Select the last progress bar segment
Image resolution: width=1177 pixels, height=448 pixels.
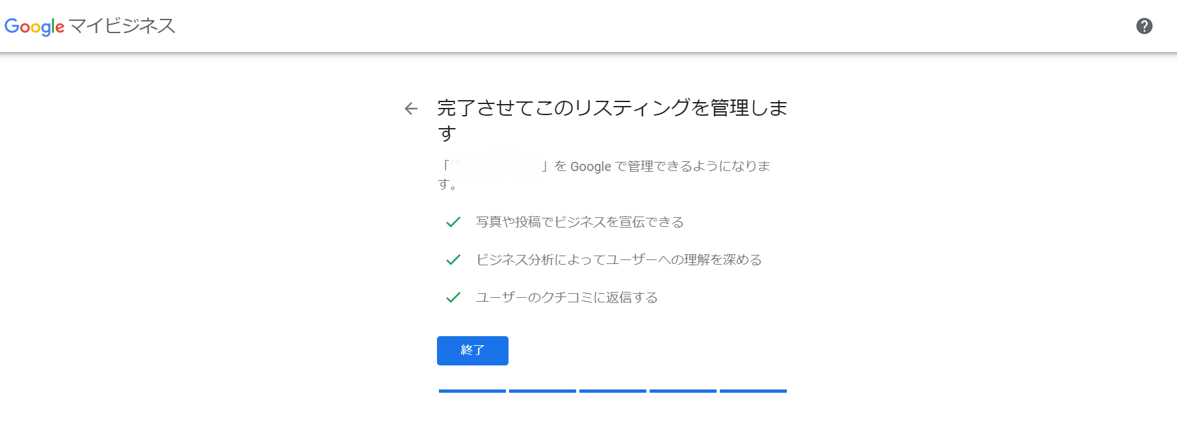click(753, 391)
